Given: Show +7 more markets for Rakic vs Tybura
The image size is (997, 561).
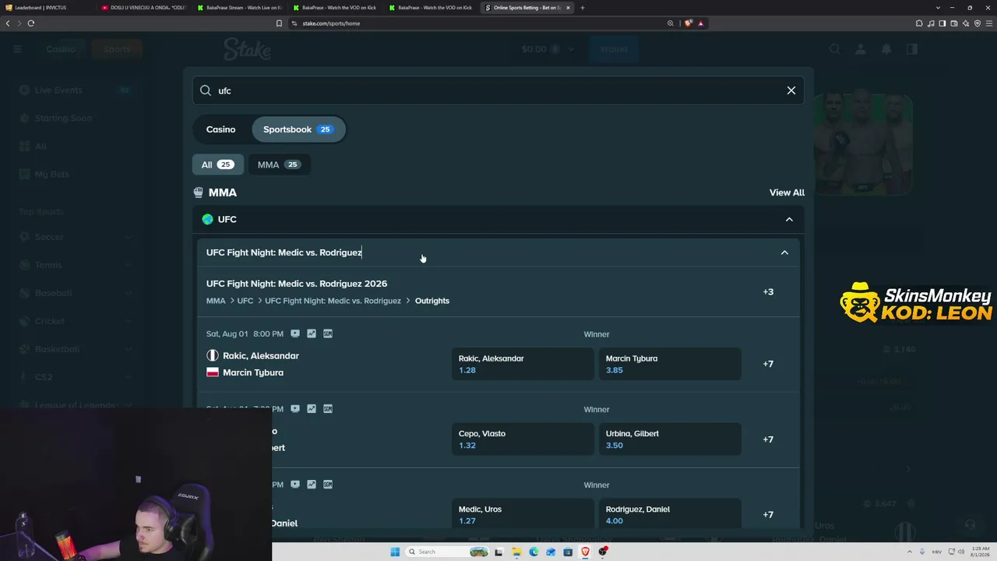Looking at the screenshot, I should [768, 364].
